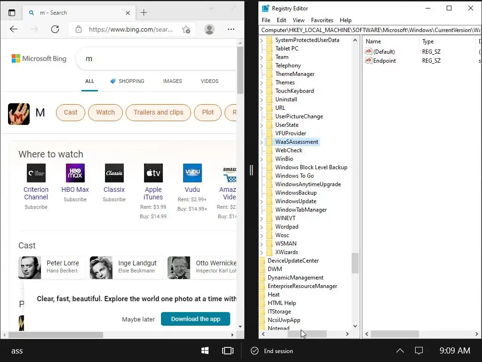Switch to the VIDEOS tab in Bing
Image resolution: width=482 pixels, height=362 pixels.
[x=209, y=81]
